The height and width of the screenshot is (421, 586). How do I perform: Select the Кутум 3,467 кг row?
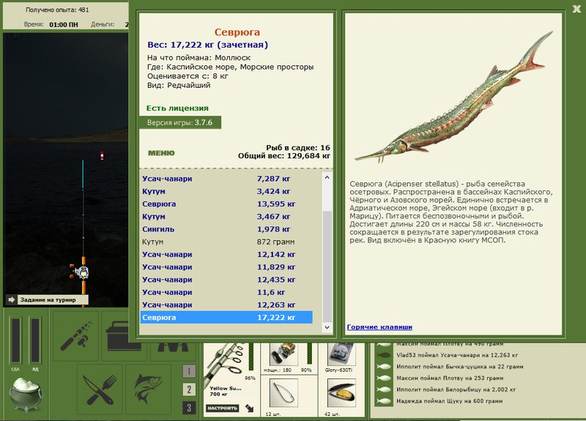click(226, 217)
